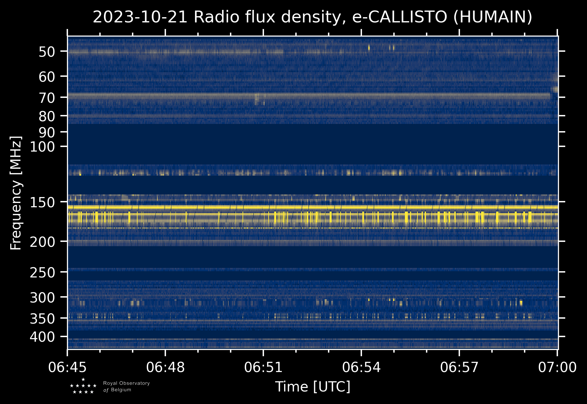This screenshot has height=404, width=587.
Task: Click the 07:00 time tick label
Action: pyautogui.click(x=557, y=367)
